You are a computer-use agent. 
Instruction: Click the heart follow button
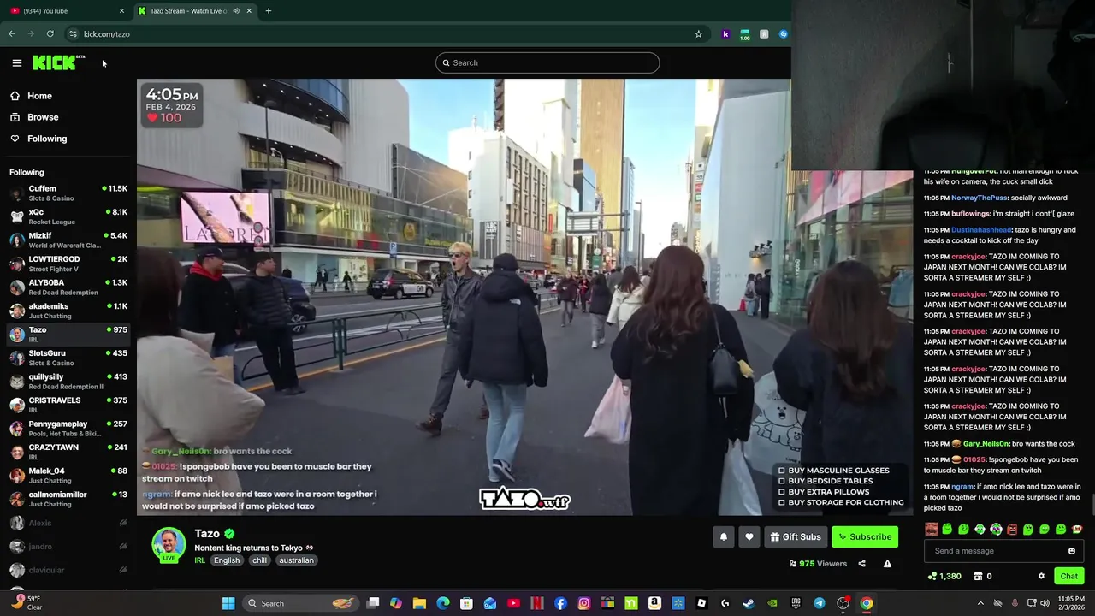click(749, 536)
